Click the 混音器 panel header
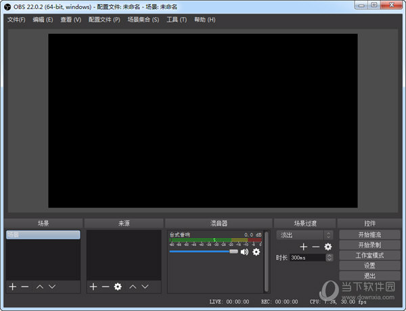 pyautogui.click(x=219, y=223)
